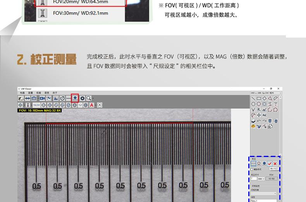Click the red check mark to confirm calibration
The image size is (306, 202).
coord(270,164)
